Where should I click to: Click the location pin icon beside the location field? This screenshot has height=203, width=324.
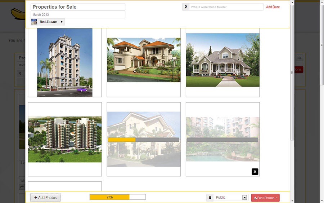(x=186, y=7)
